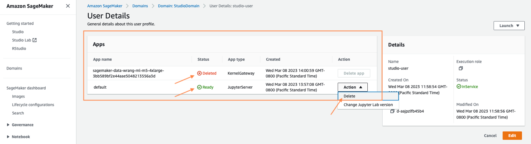
Task: Copy the domain ID d-aajpzlfb45b4 icon
Action: click(x=392, y=111)
